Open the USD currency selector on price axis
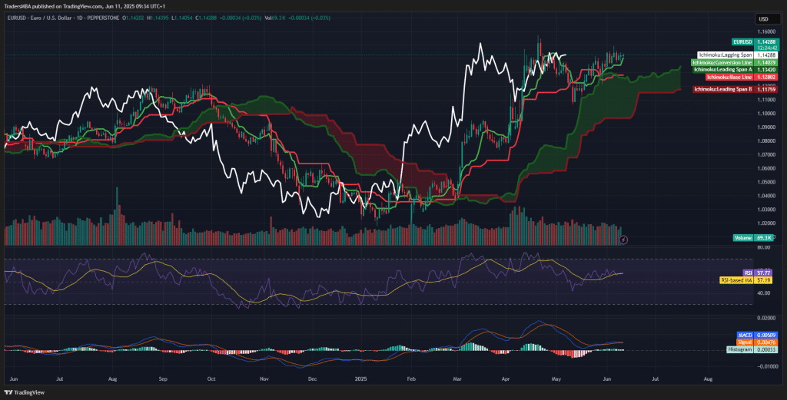 click(764, 18)
